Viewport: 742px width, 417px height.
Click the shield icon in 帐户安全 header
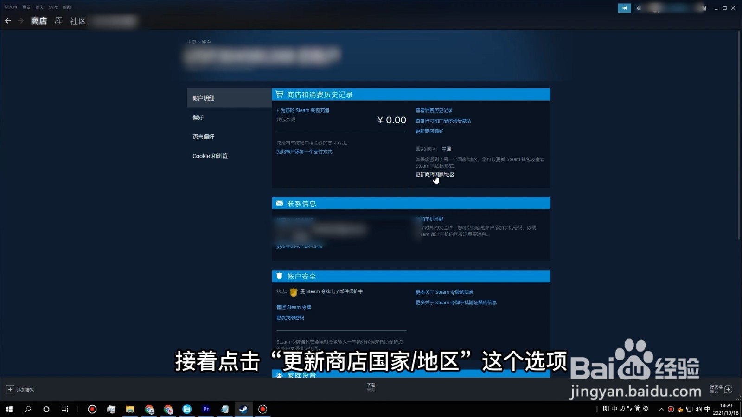[x=279, y=276]
